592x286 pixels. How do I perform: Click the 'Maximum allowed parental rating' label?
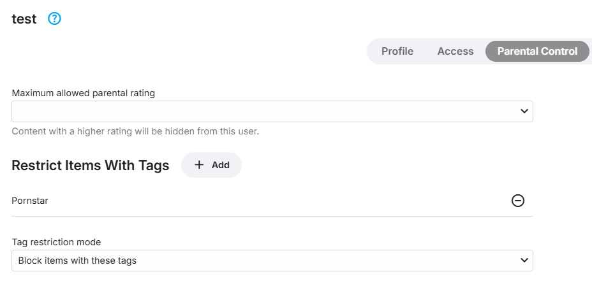(83, 93)
